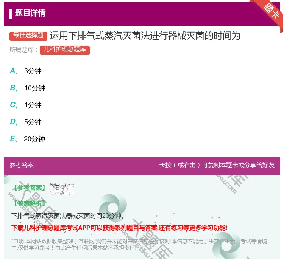Click the red 下载儿科护理总题库考试APP promotion link
The height and width of the screenshot is (259, 284).
click(x=119, y=228)
